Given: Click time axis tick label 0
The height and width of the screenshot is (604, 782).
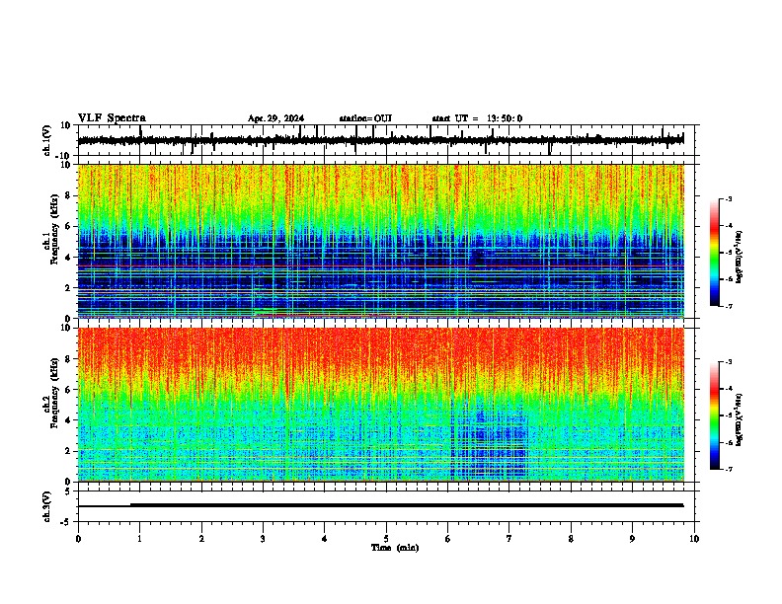Looking at the screenshot, I should pos(78,539).
